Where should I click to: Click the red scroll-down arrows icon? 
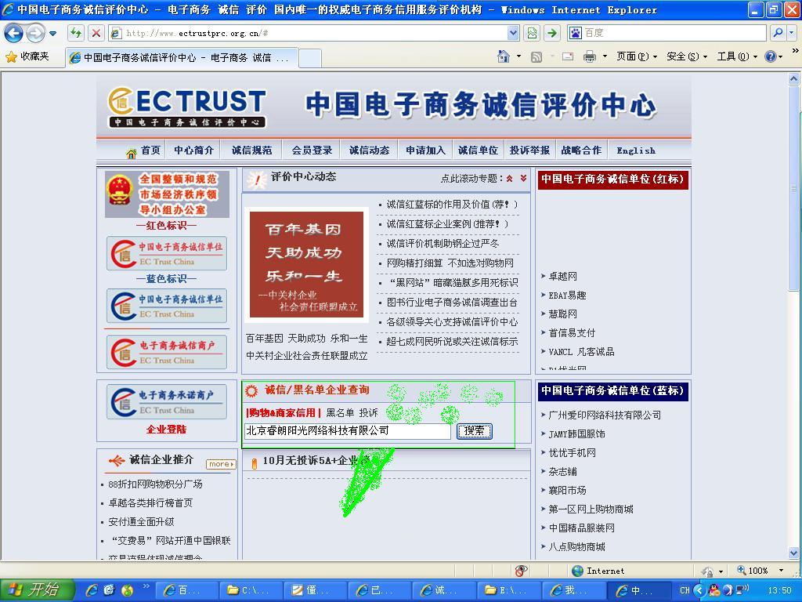[x=523, y=178]
